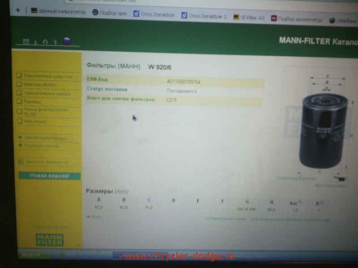Viewport: 358px width, 268px height.
Task: Check the Транспортные средства checkbox
Action: pos(19,75)
